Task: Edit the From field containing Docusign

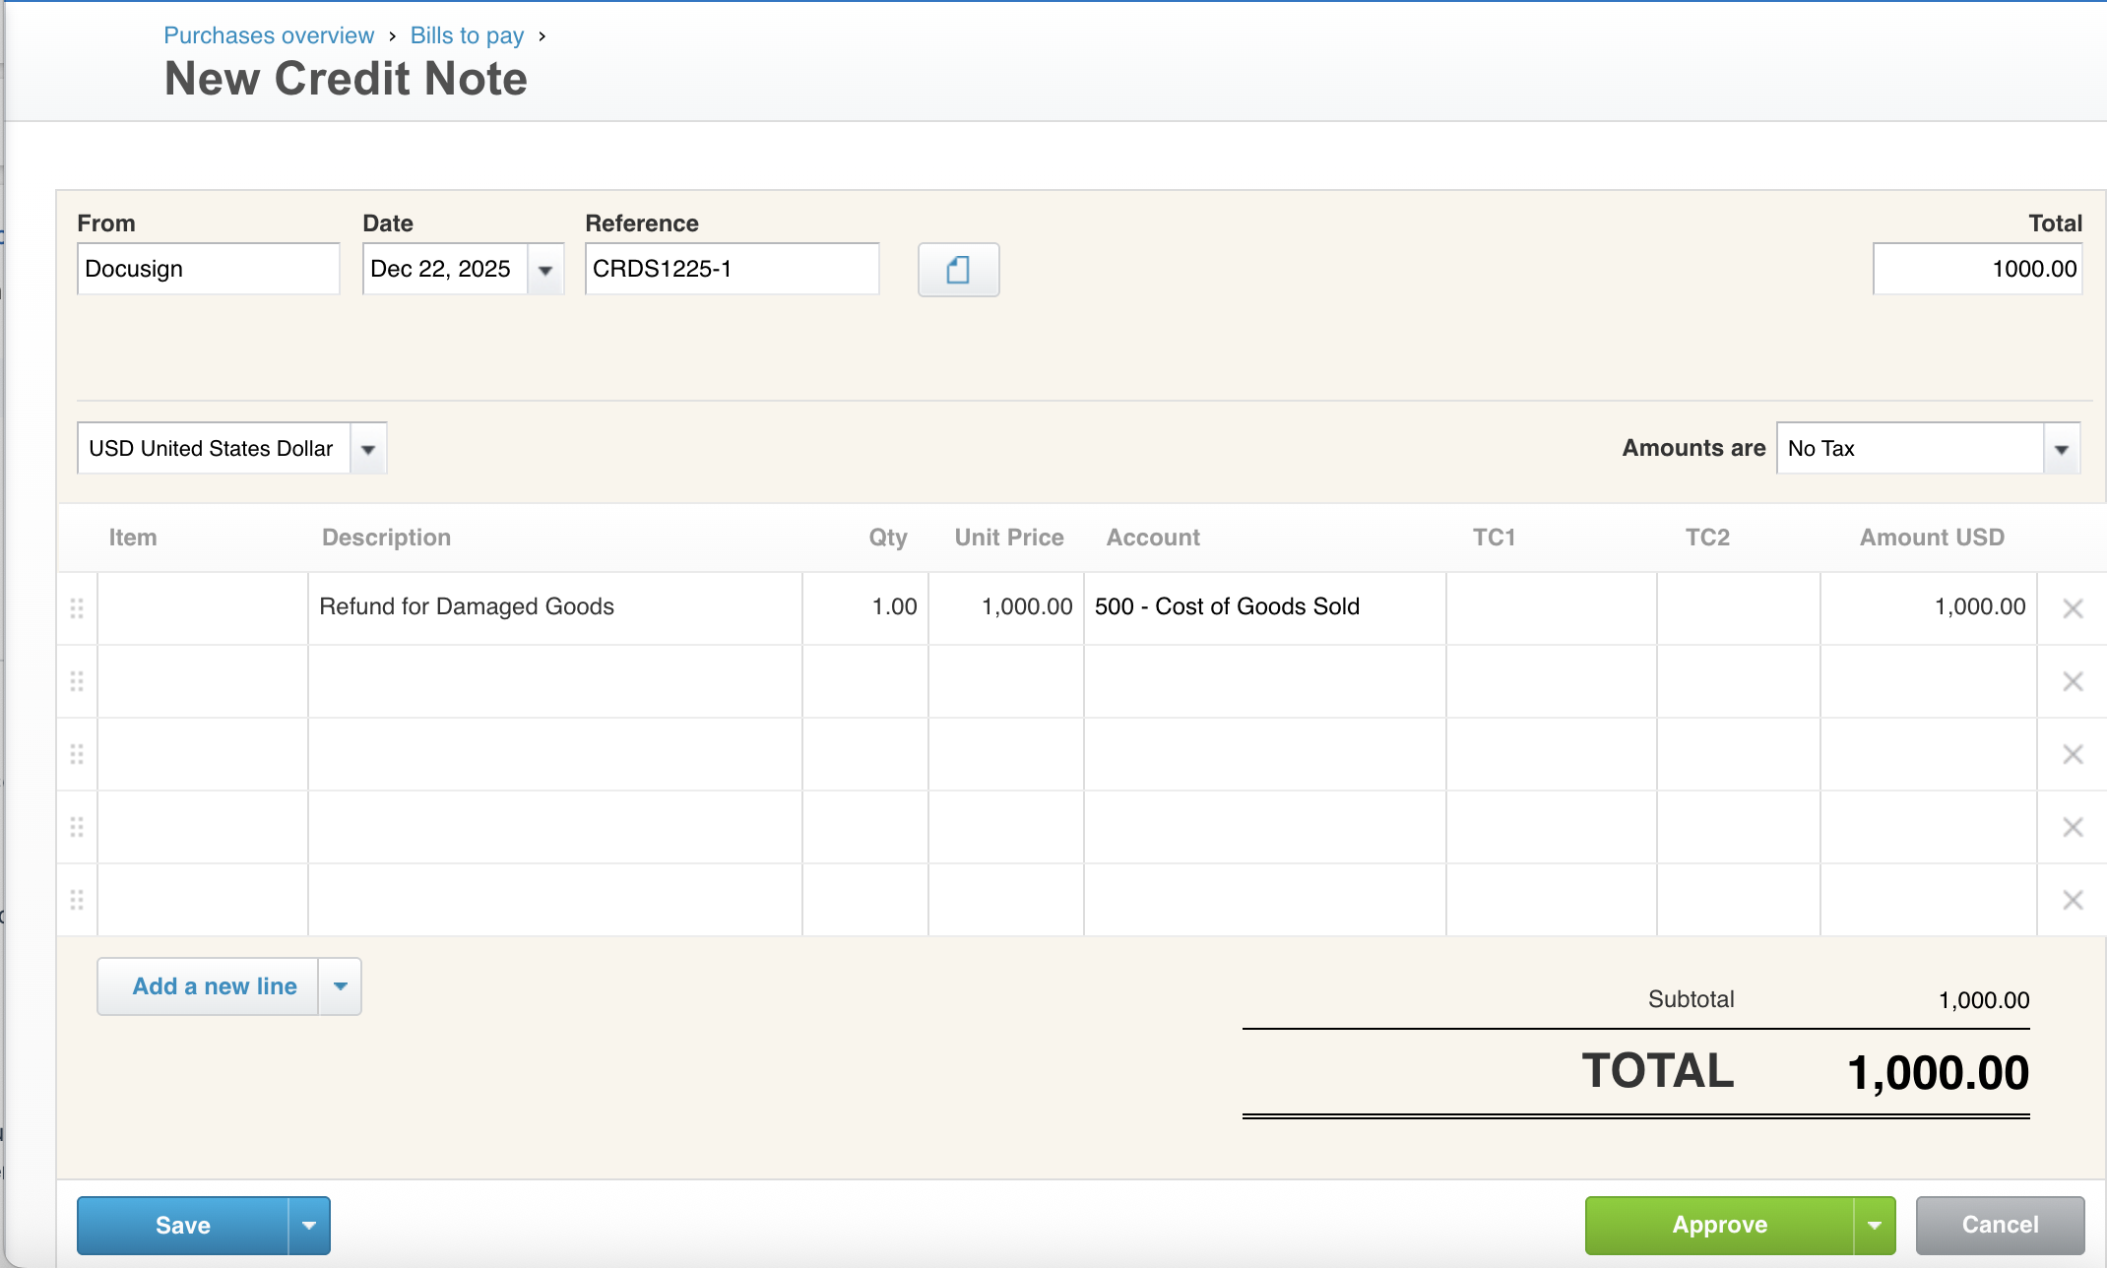Action: [209, 269]
